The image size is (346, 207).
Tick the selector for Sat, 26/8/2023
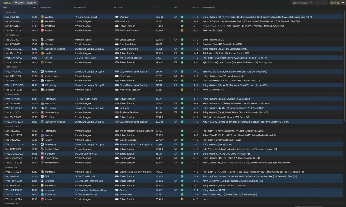click(4, 31)
